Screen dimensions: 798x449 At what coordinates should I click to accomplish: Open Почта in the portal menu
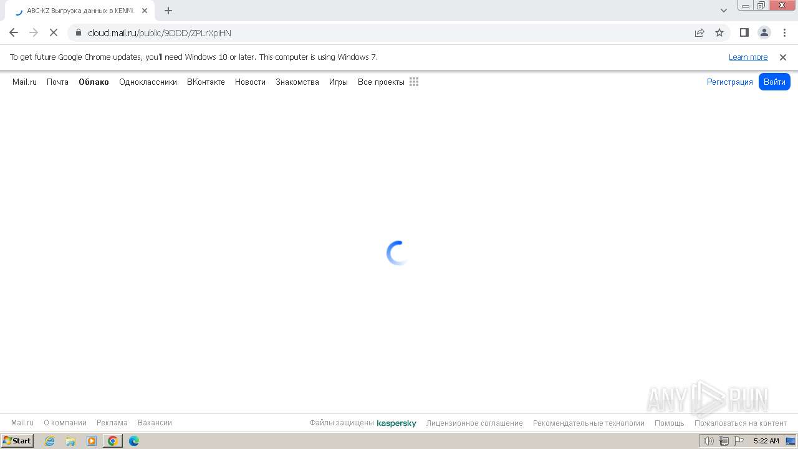[57, 82]
